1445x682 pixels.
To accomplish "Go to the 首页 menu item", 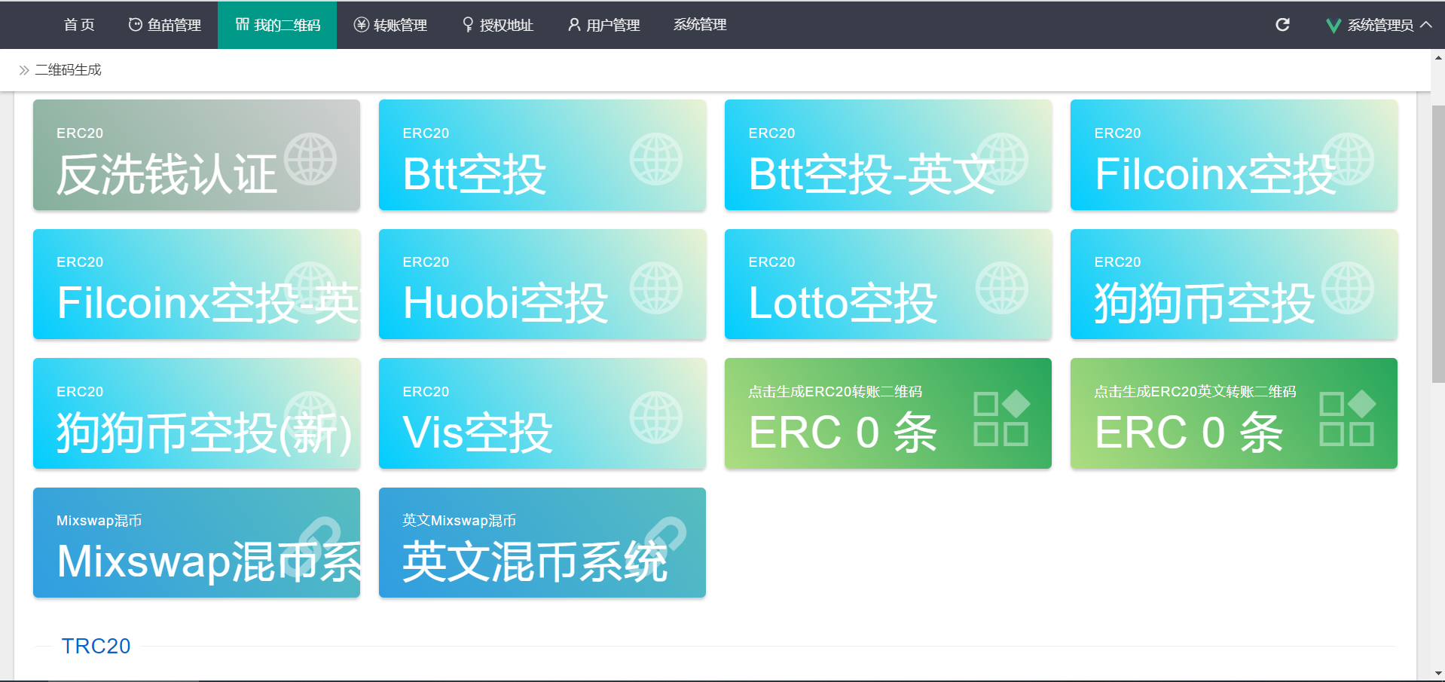I will pyautogui.click(x=79, y=25).
